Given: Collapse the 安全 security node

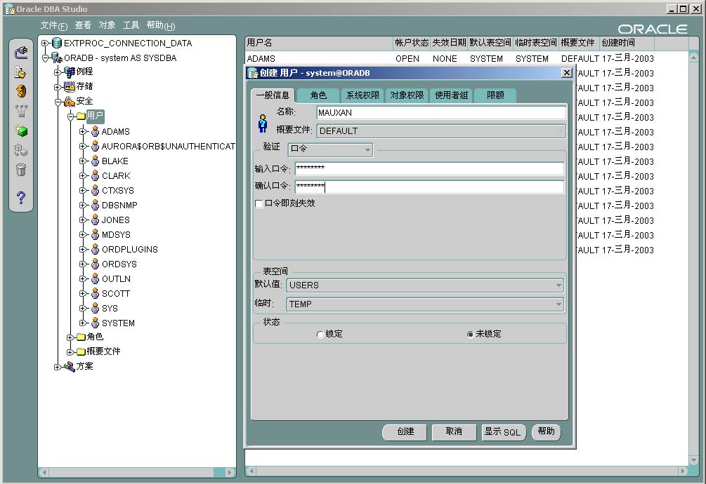Looking at the screenshot, I should (x=58, y=102).
